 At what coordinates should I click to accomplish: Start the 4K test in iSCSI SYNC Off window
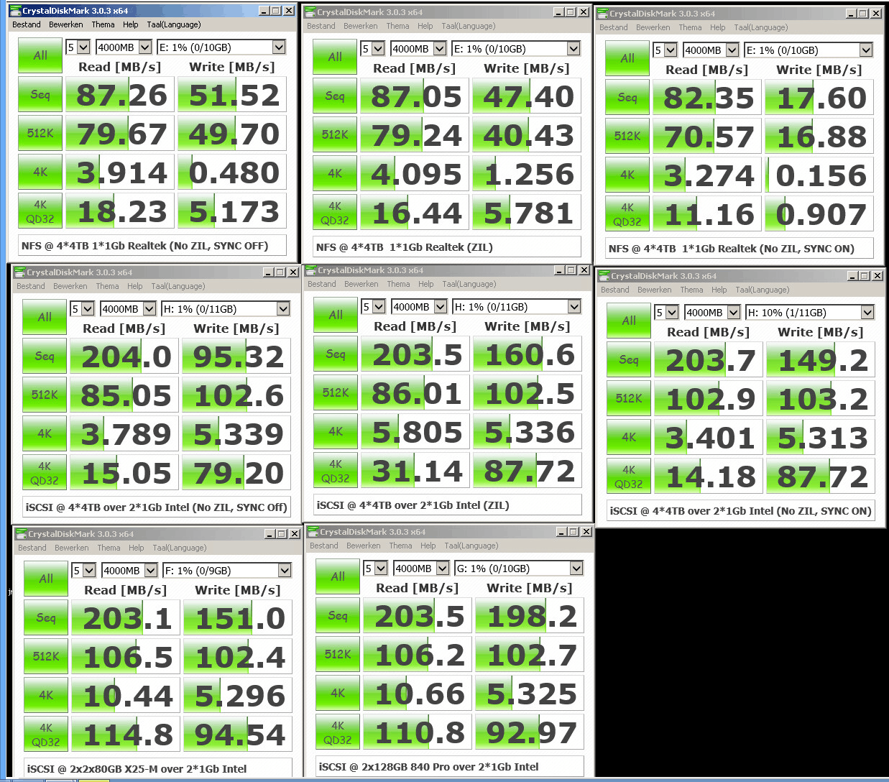(x=45, y=433)
